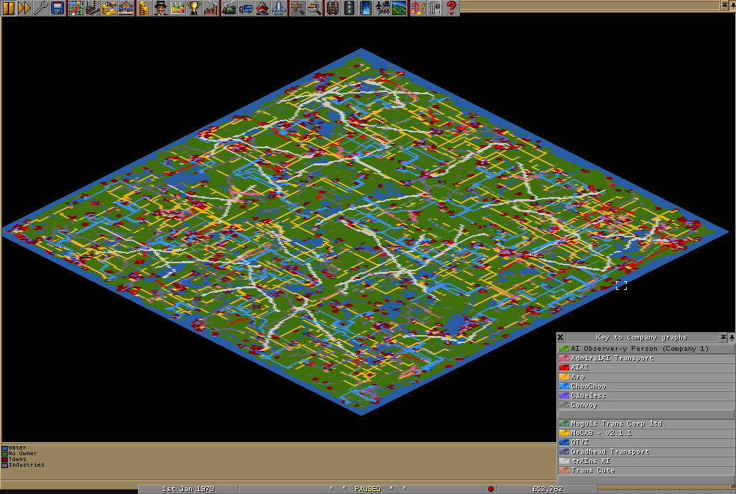
Task: Click the date 1st Jan 1970 in status bar
Action: [x=188, y=489]
